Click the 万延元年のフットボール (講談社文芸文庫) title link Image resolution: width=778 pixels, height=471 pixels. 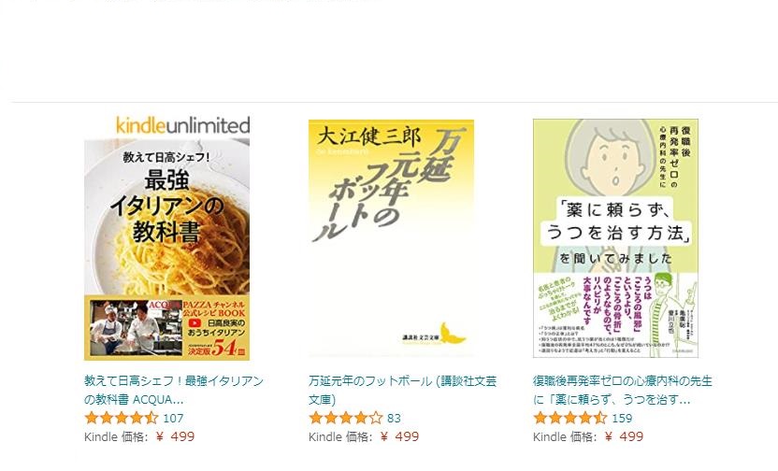click(x=402, y=391)
